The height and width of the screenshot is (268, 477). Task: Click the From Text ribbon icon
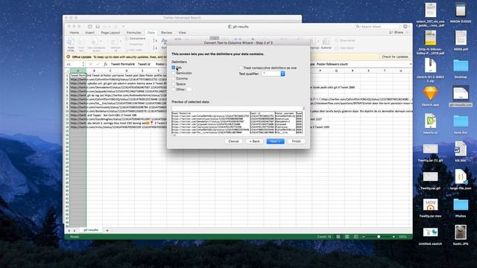click(x=81, y=45)
